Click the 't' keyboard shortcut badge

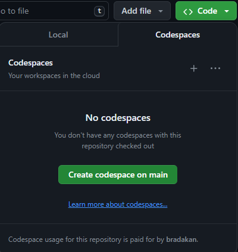(99, 11)
